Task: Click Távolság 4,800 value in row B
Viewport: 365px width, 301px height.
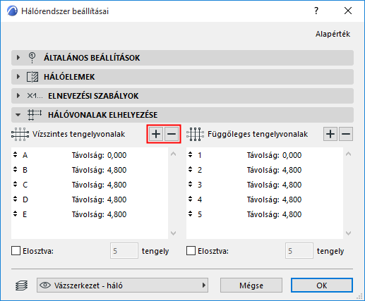Action: tap(117, 170)
